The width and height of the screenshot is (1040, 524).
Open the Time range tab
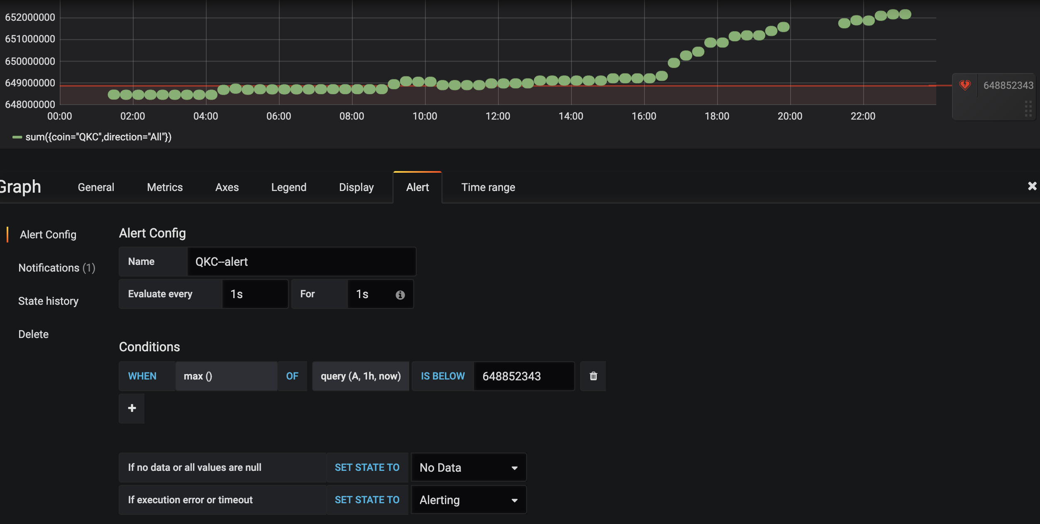point(488,187)
